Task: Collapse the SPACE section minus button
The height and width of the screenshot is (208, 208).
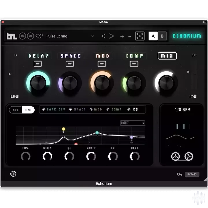Action: point(70,64)
